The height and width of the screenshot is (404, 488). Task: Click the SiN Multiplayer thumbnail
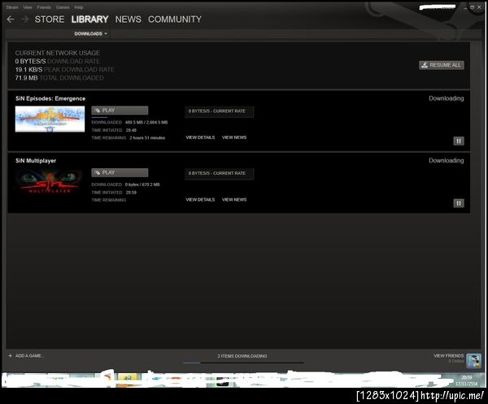[50, 181]
